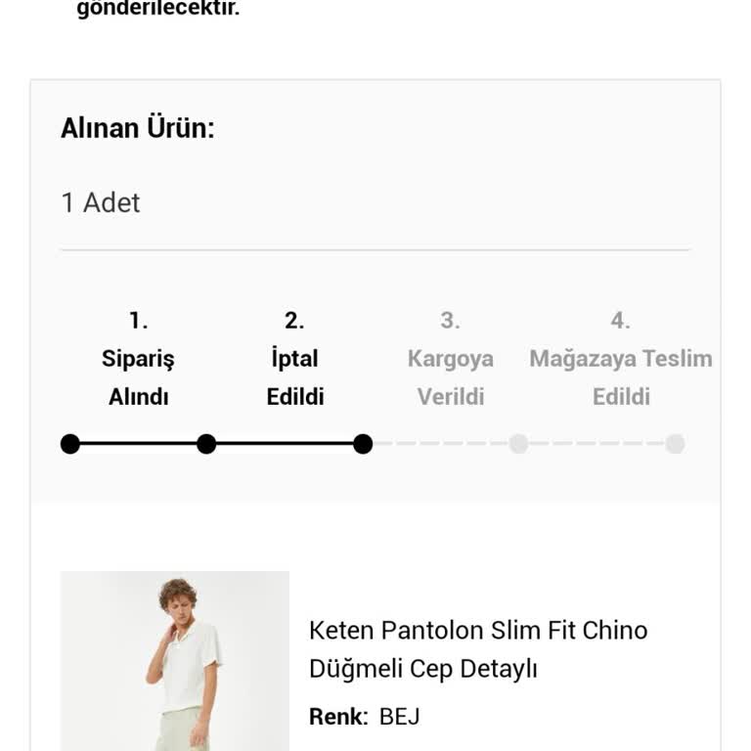The image size is (751, 751).
Task: Click greyed step number '4.'
Action: 621,321
